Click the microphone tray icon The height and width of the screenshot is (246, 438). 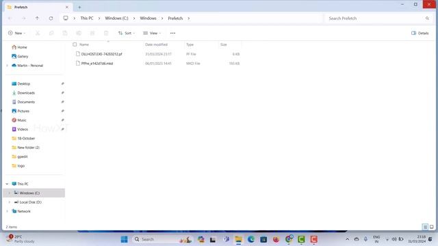point(365,239)
